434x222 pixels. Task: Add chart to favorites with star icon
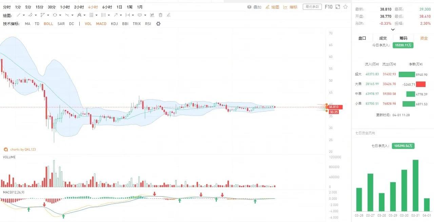[346, 7]
